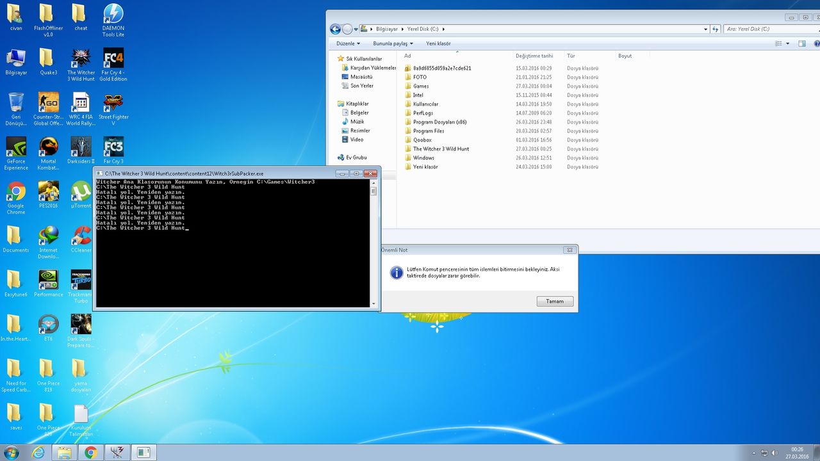Switch to the Witcher tool taskbar button

(116, 453)
